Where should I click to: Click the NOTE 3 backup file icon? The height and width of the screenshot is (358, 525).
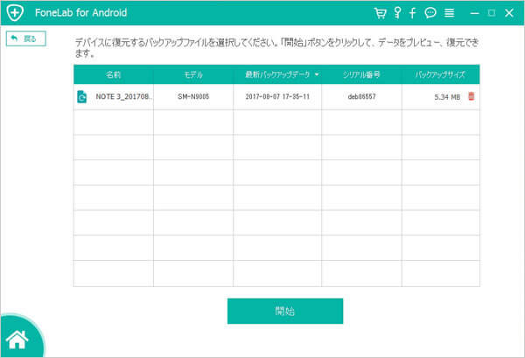pyautogui.click(x=81, y=96)
